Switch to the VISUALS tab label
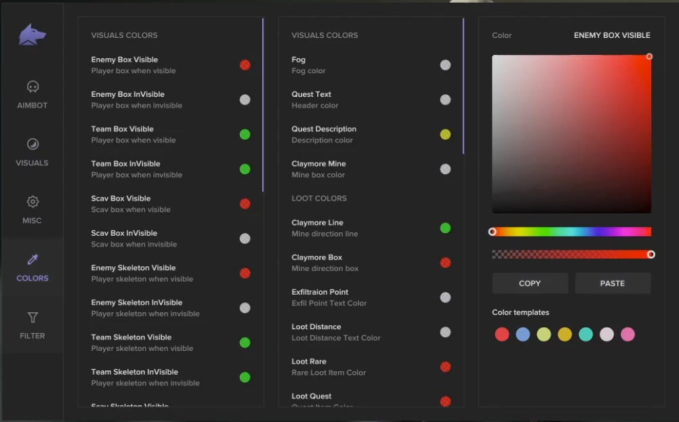 pos(32,163)
